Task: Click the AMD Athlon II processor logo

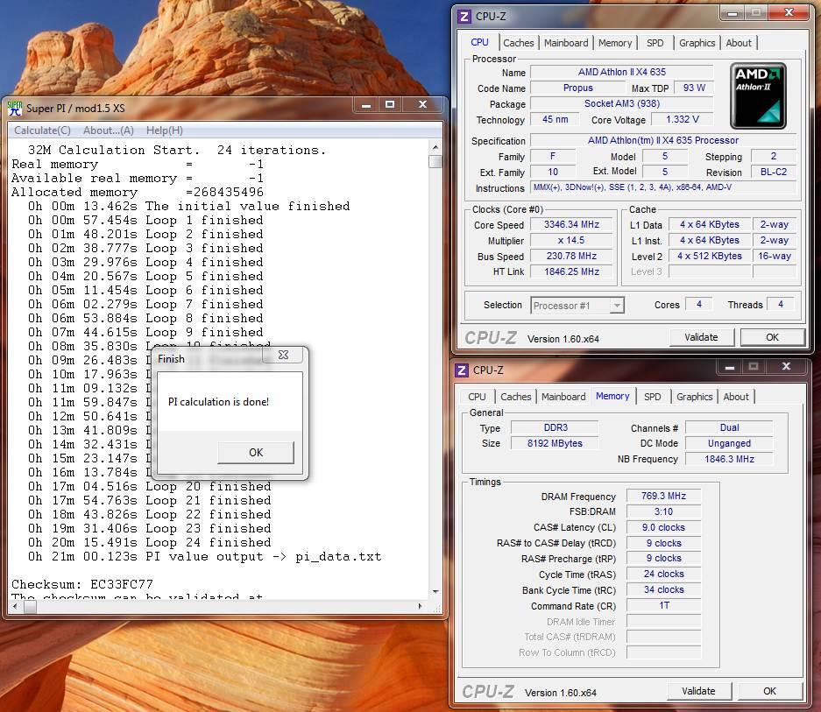Action: tap(758, 95)
